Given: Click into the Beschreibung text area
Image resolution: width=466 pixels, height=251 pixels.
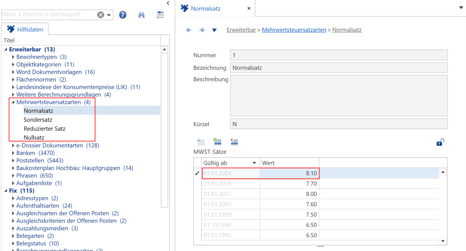Looking at the screenshot, I should tap(339, 96).
